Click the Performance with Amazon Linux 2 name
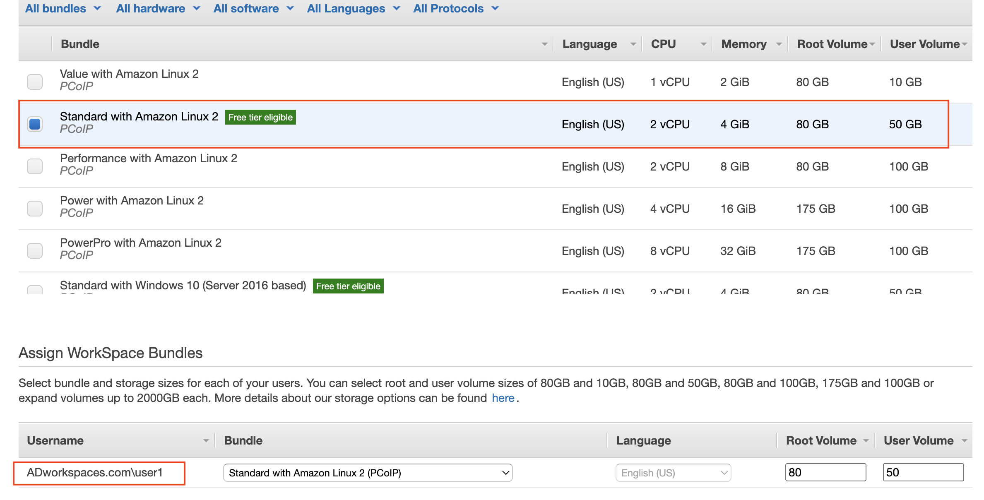The height and width of the screenshot is (500, 984). [149, 158]
